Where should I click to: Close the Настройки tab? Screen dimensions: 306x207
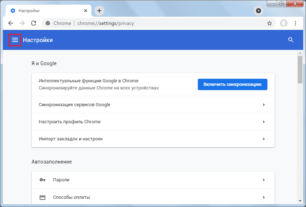pos(85,11)
